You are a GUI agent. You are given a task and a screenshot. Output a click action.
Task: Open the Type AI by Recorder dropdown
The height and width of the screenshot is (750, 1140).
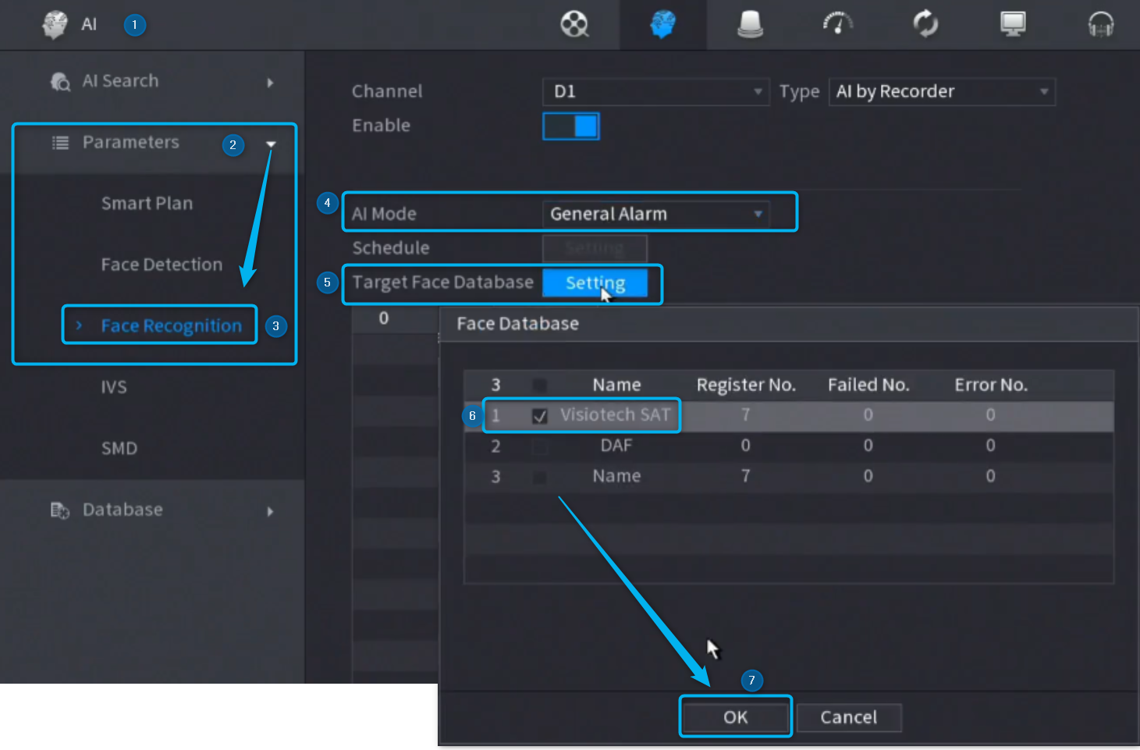[x=942, y=91]
